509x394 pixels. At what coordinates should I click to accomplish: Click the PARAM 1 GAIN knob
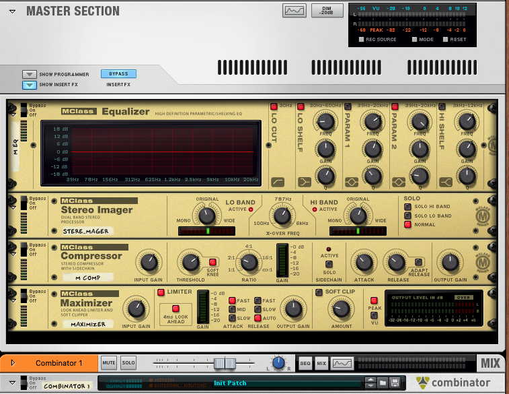(373, 150)
